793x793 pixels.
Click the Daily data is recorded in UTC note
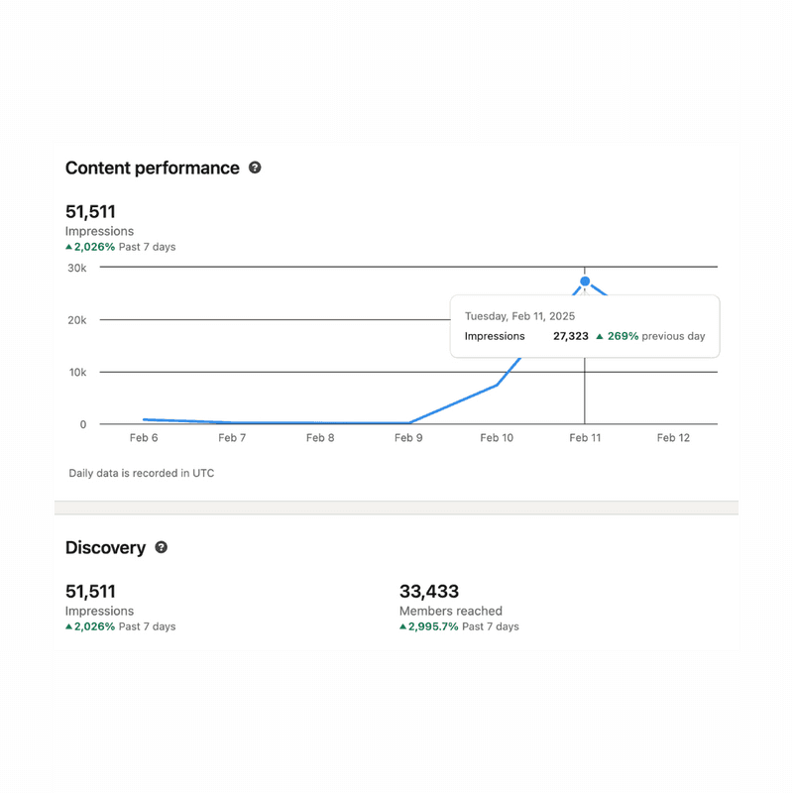[x=141, y=473]
